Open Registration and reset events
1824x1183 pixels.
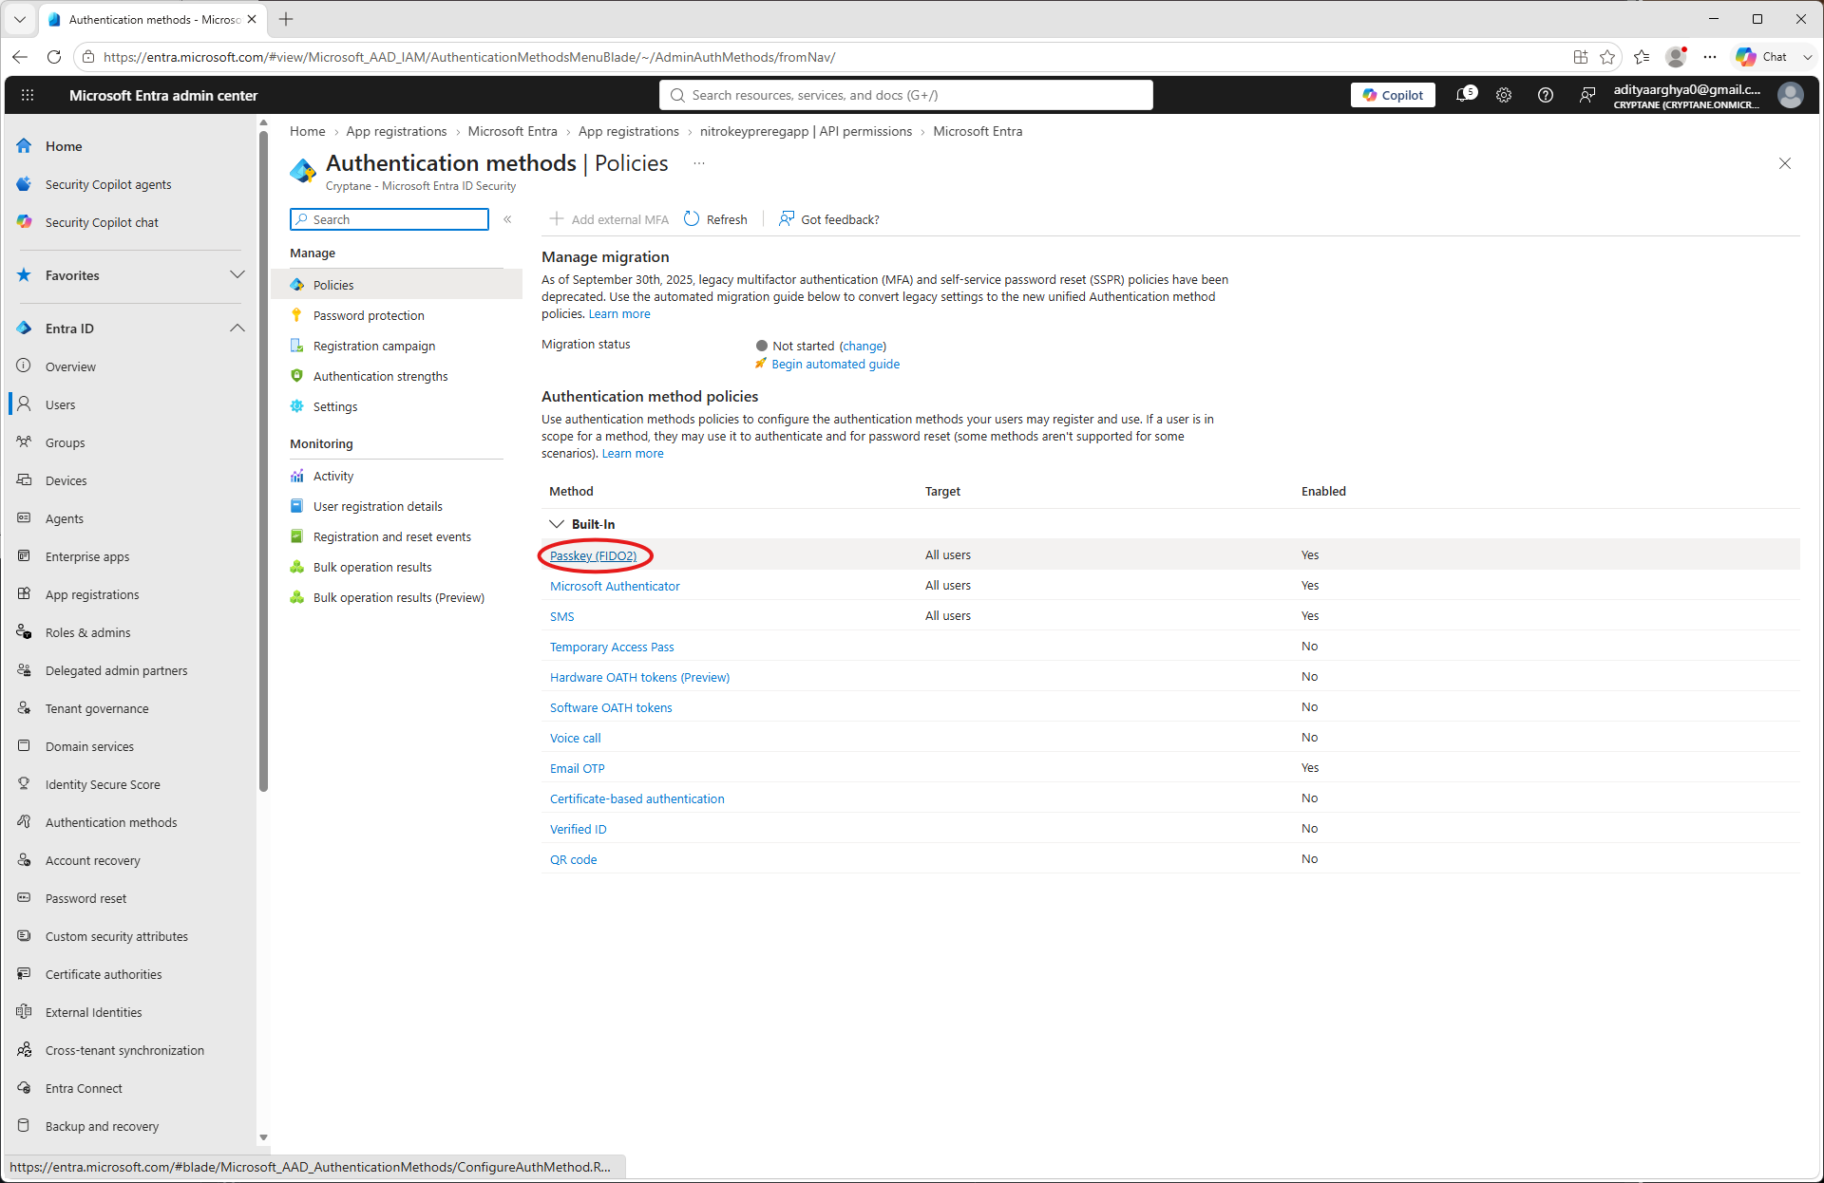pyautogui.click(x=391, y=536)
